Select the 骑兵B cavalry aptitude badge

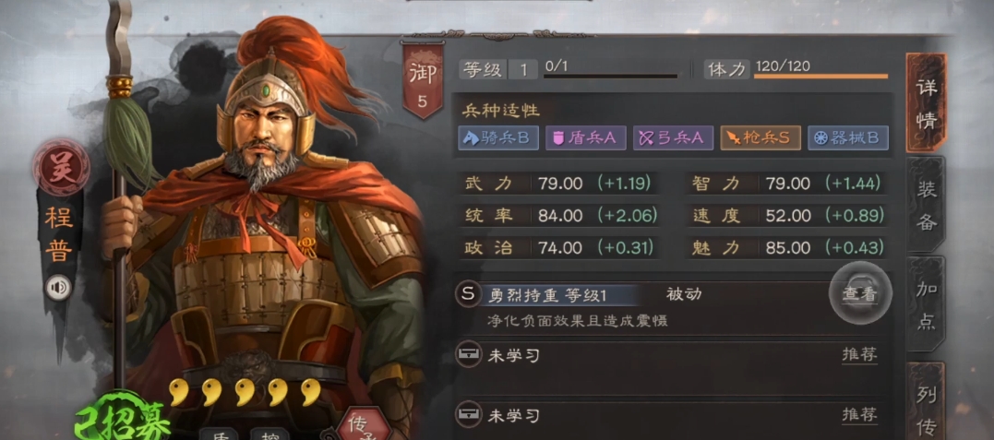pyautogui.click(x=498, y=137)
